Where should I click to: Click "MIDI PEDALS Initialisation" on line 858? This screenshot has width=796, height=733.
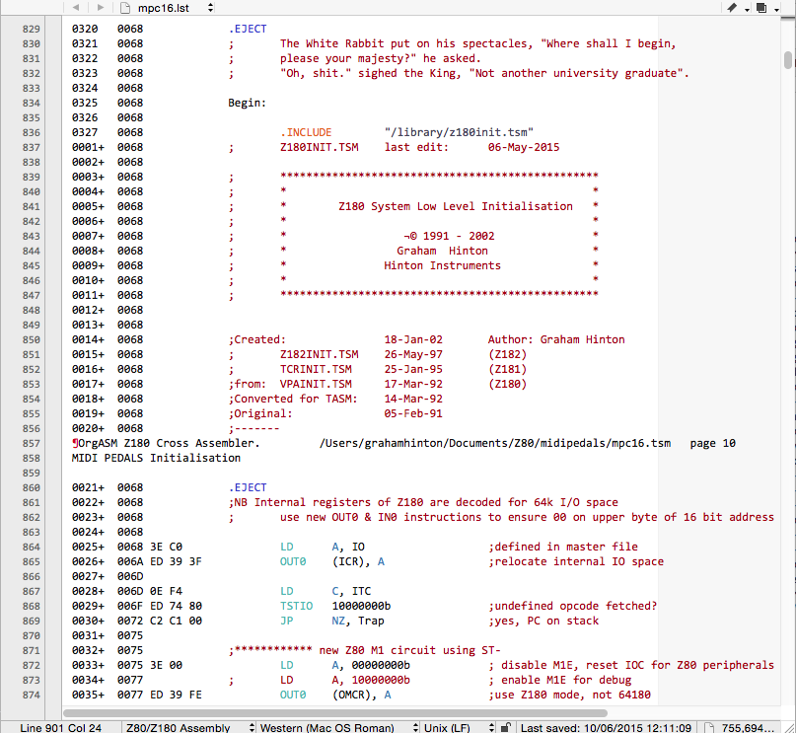(156, 458)
